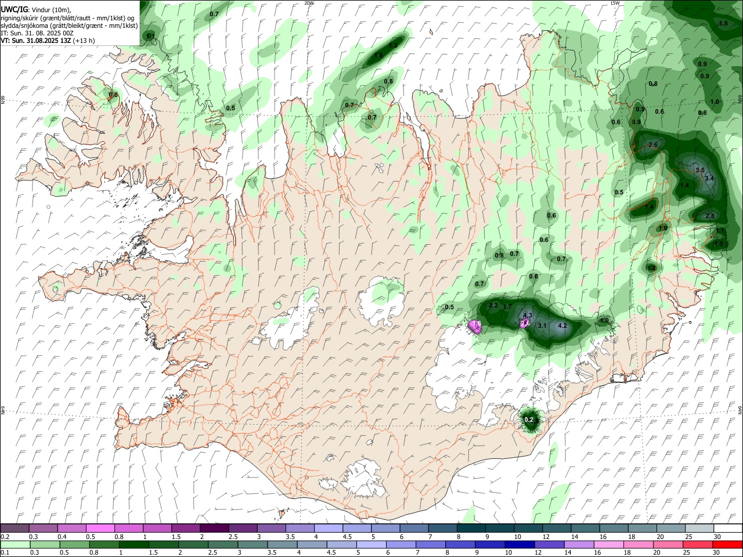Image resolution: width=743 pixels, height=557 pixels.
Task: Click the white top-row swatch after 30
Action: pos(727,529)
